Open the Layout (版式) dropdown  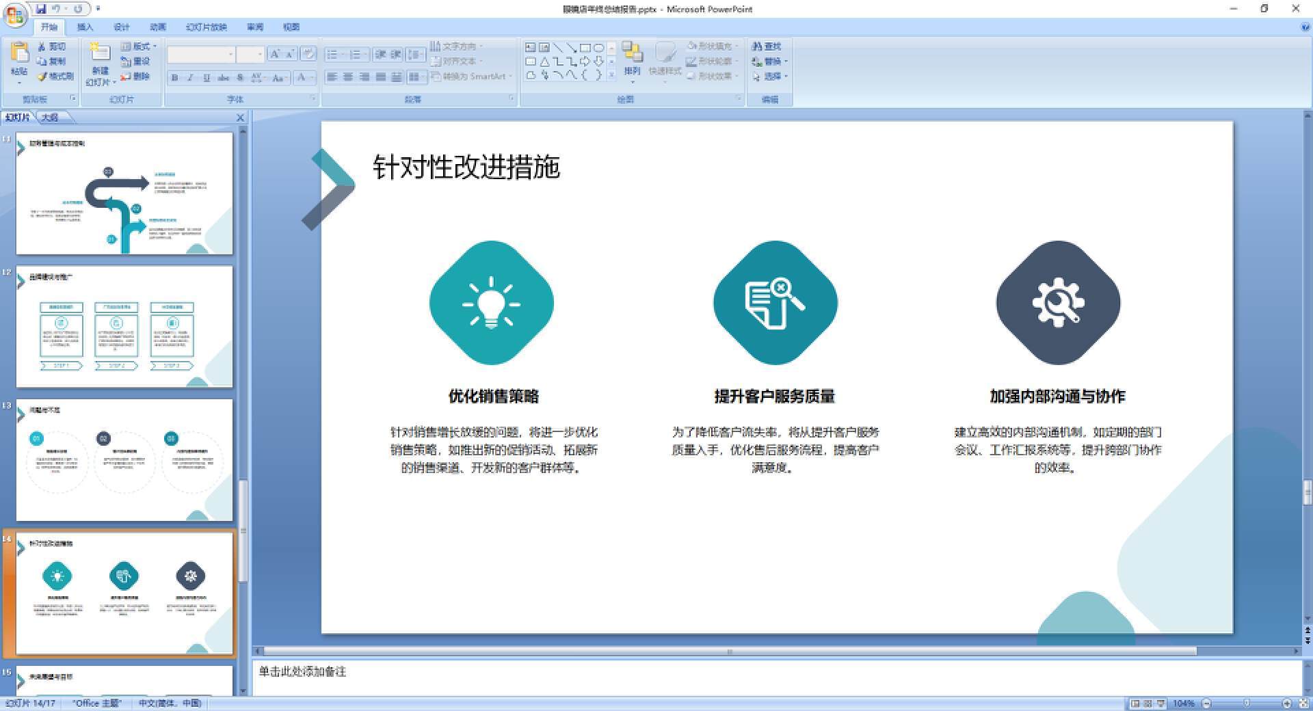(139, 46)
